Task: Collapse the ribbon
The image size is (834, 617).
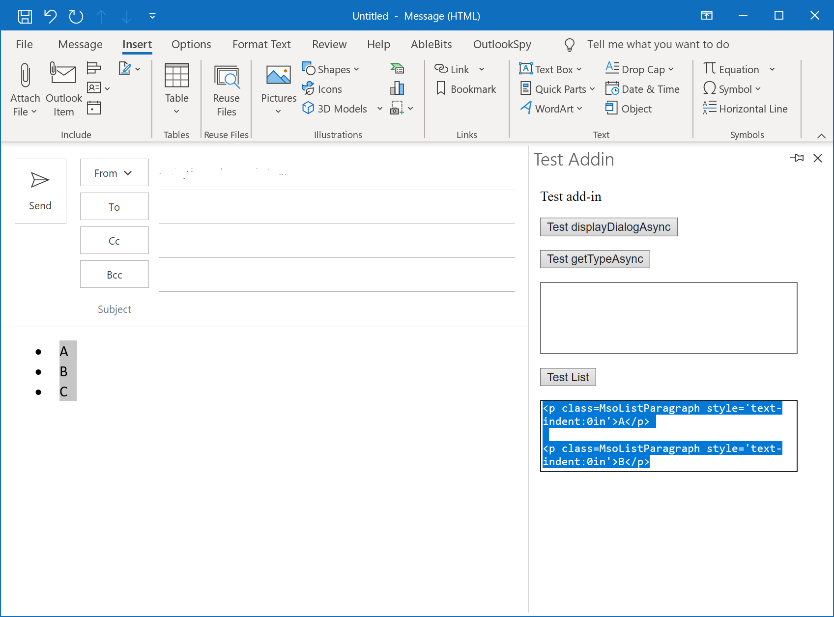Action: tap(821, 136)
